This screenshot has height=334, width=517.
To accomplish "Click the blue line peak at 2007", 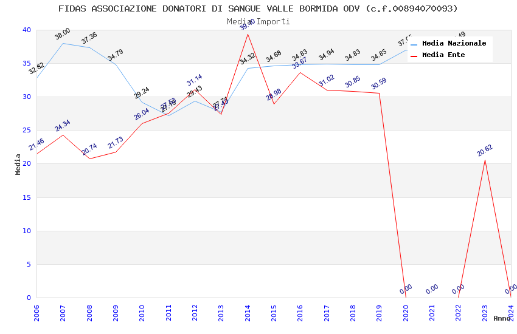I will coord(63,44).
